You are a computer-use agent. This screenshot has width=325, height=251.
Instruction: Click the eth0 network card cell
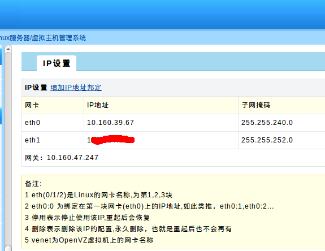coord(53,123)
